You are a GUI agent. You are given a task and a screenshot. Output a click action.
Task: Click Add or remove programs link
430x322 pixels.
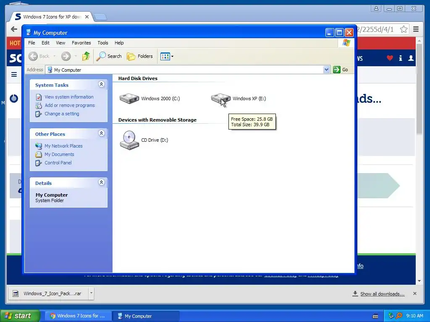[x=70, y=105]
